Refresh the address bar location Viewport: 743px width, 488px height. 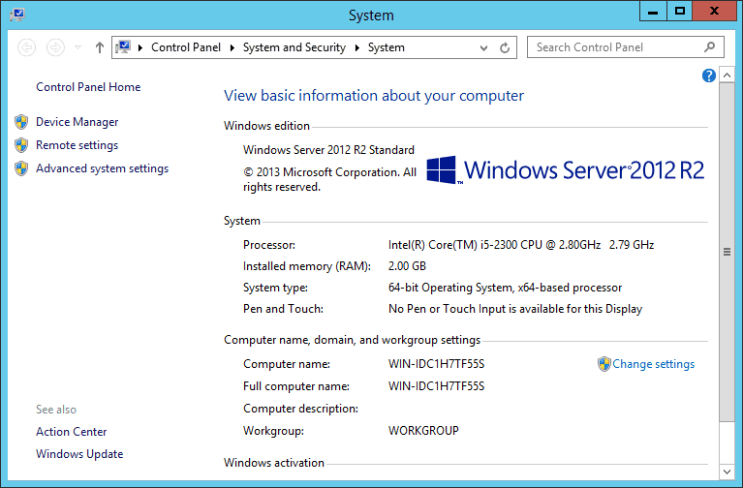coord(505,47)
